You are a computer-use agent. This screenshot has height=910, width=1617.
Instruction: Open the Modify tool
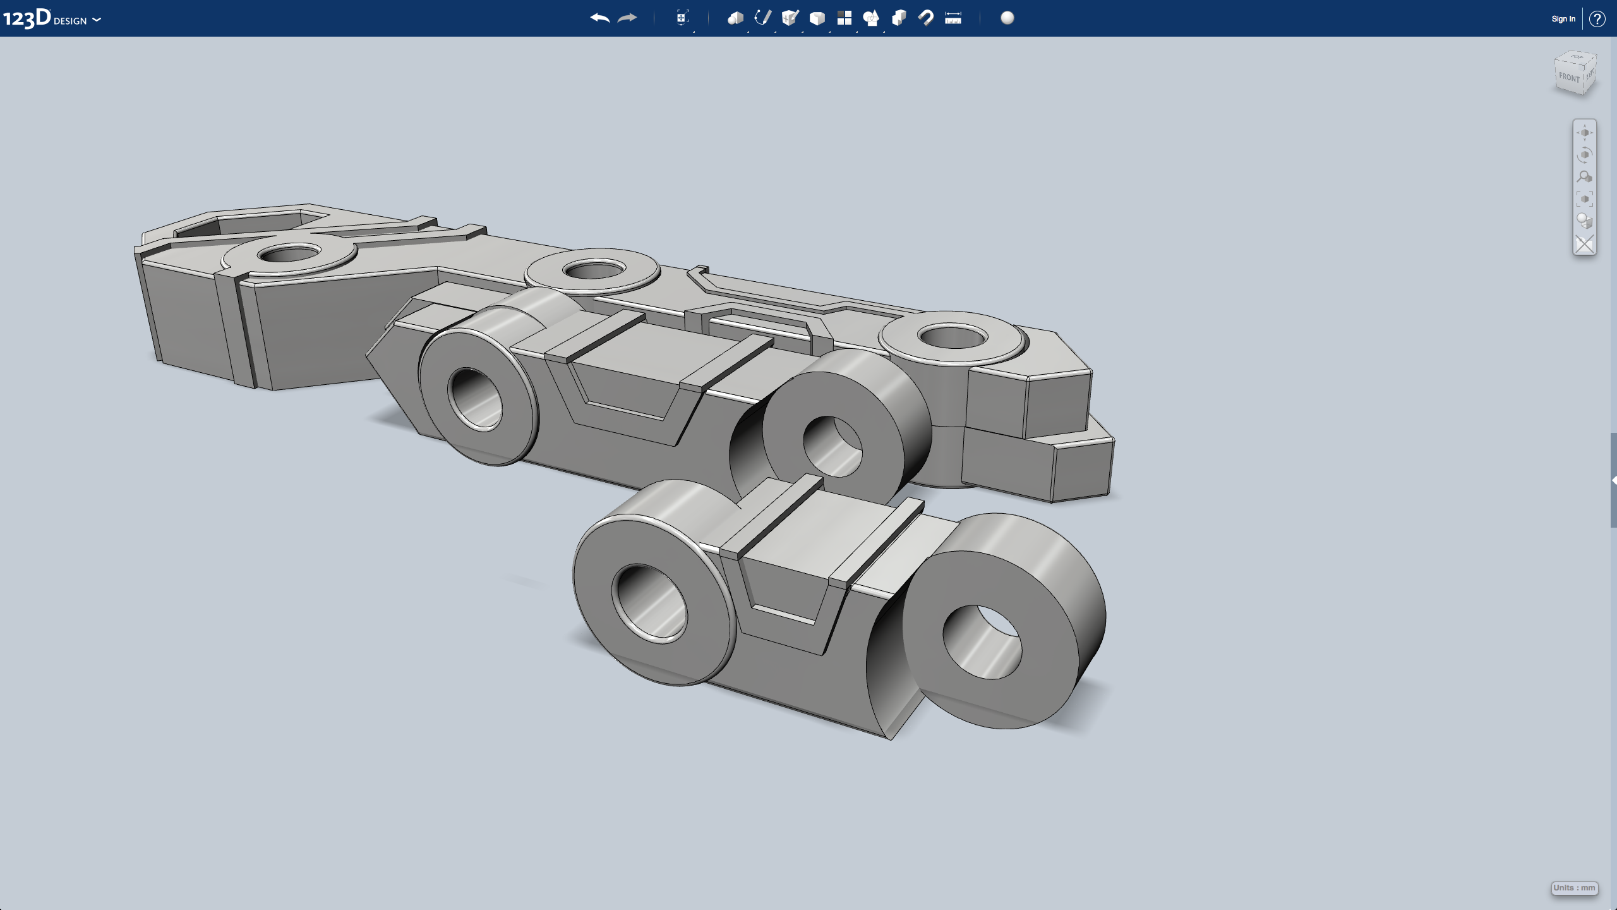(x=818, y=18)
